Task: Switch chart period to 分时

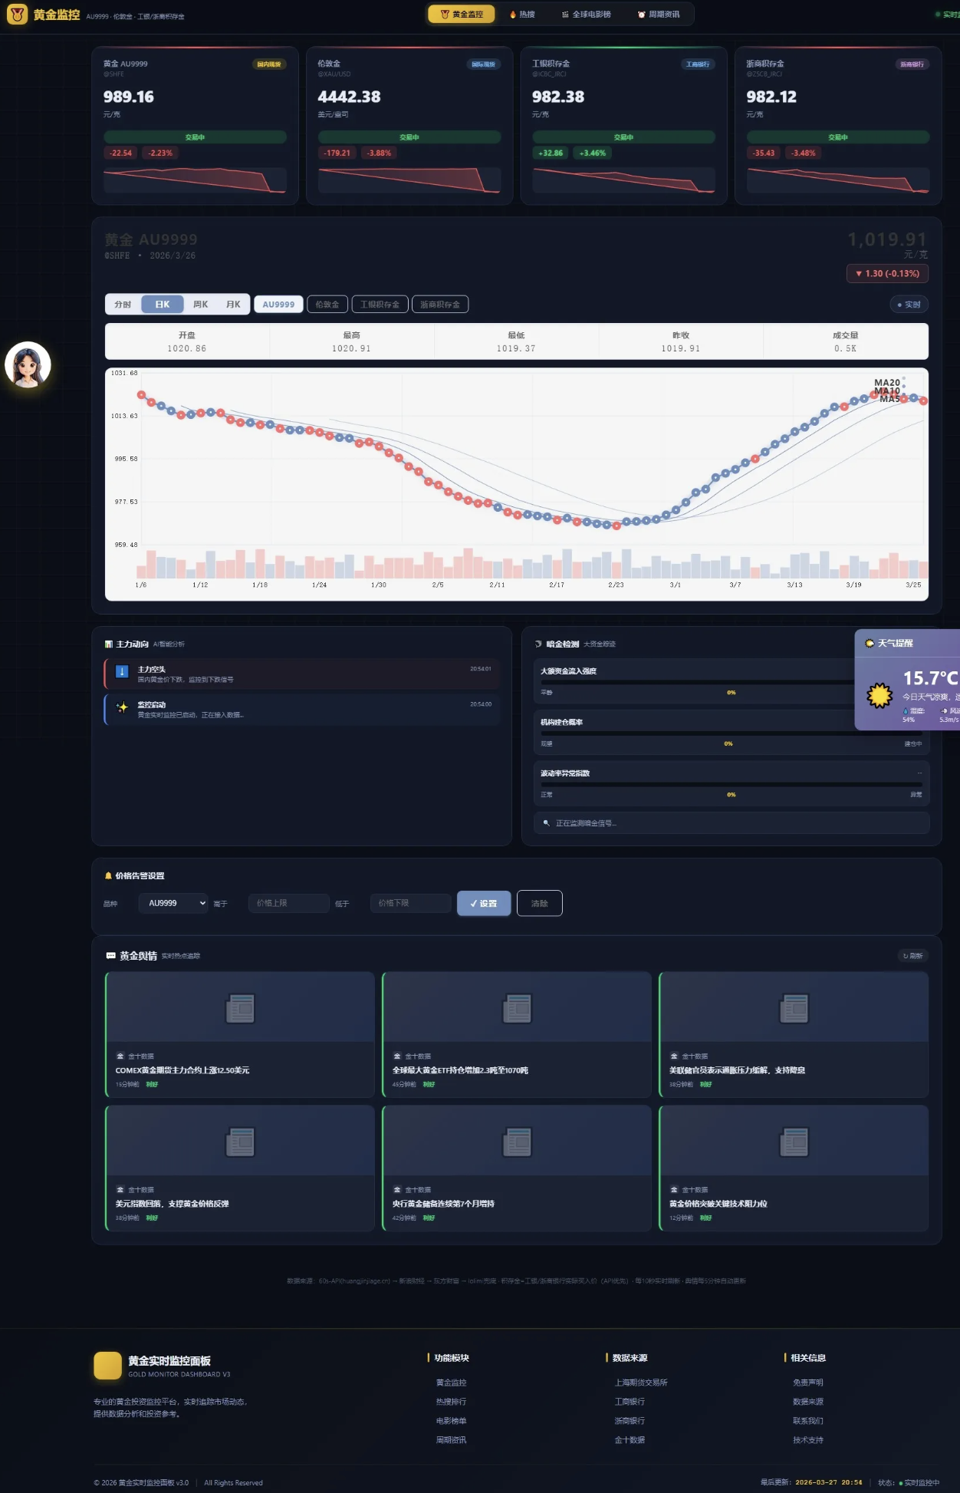Action: tap(123, 305)
